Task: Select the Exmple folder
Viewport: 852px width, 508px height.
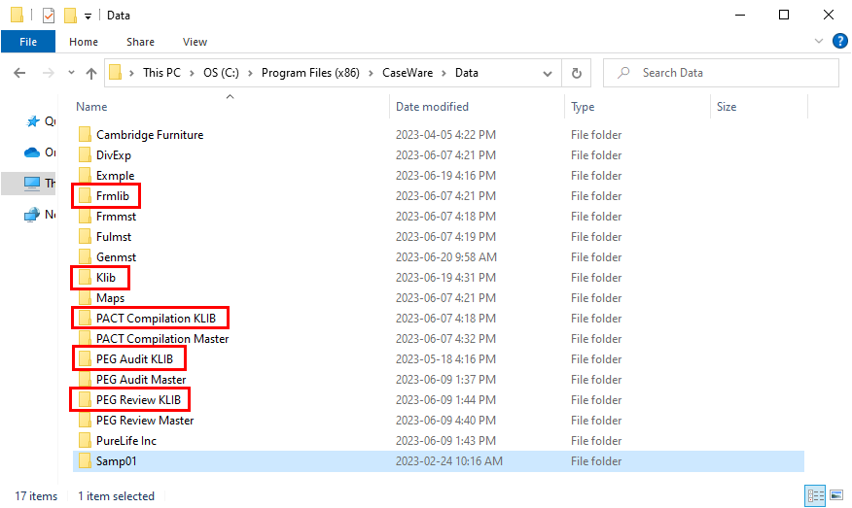Action: coord(115,176)
